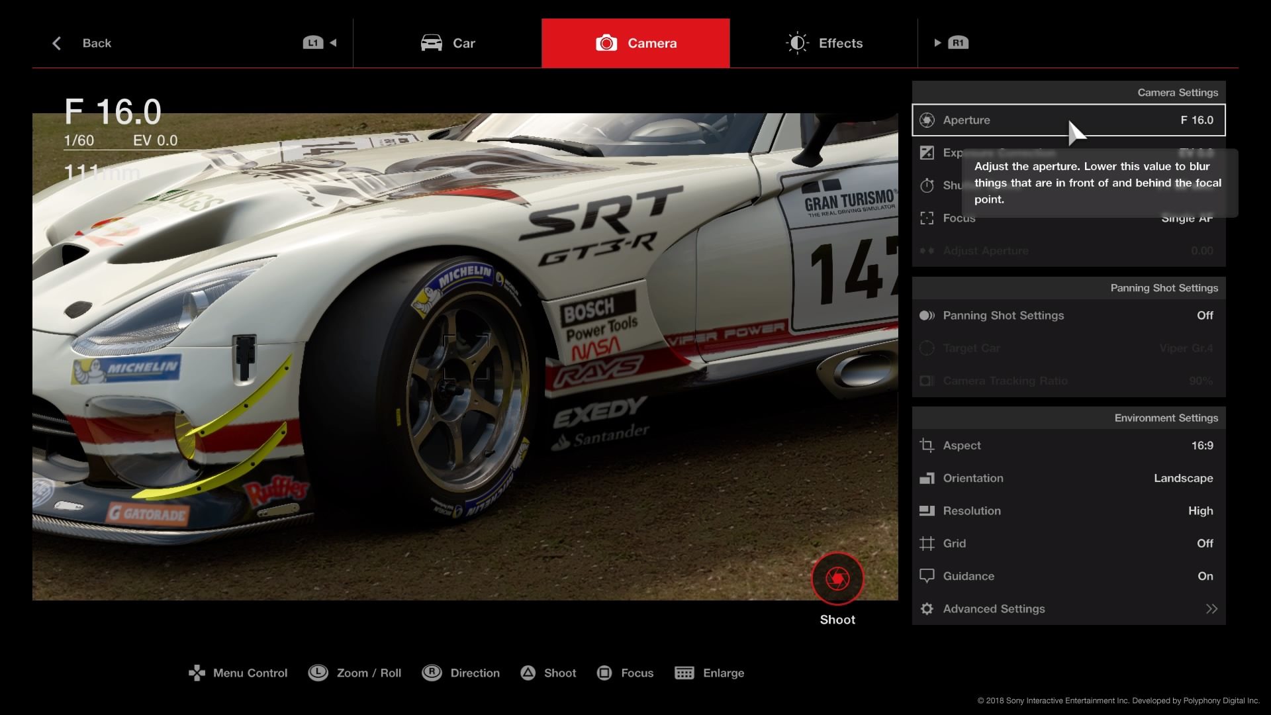Click the Resolution icon

tap(927, 510)
